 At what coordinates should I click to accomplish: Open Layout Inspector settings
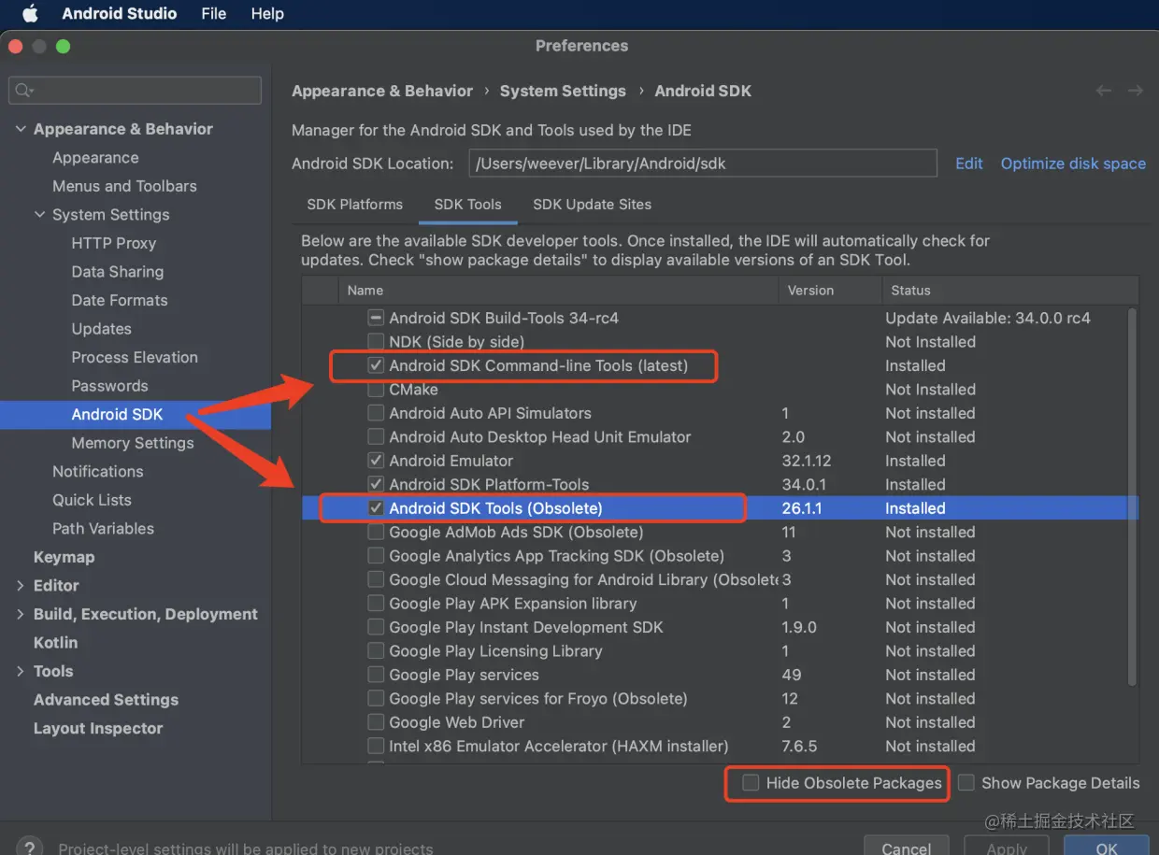click(98, 728)
